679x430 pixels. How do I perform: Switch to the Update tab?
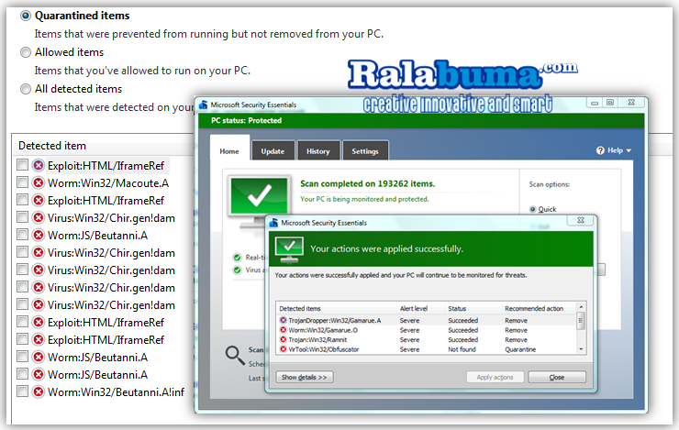coord(273,151)
